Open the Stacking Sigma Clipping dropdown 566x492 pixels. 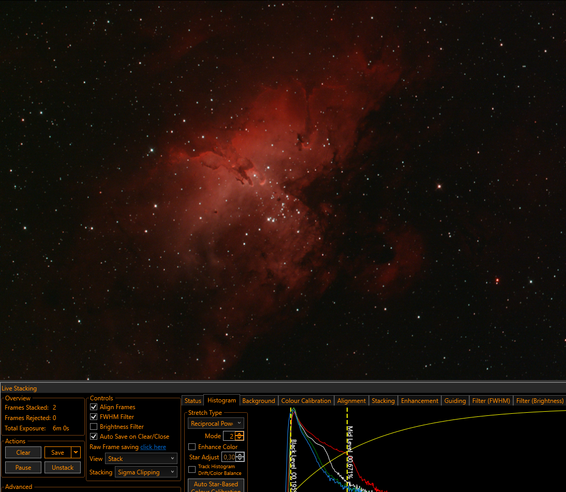pos(146,472)
